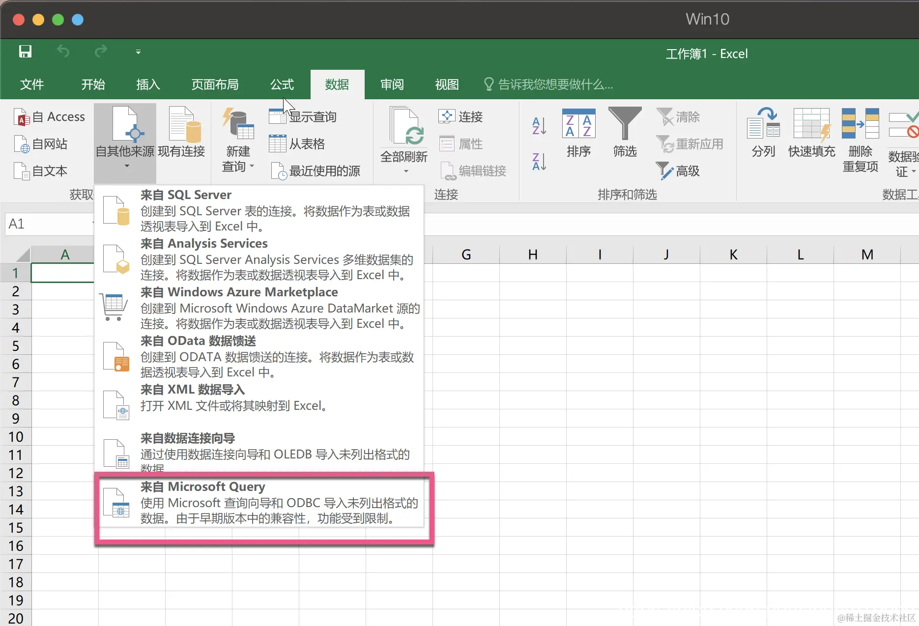Open 最近使用的源
This screenshot has height=626, width=919.
[316, 171]
